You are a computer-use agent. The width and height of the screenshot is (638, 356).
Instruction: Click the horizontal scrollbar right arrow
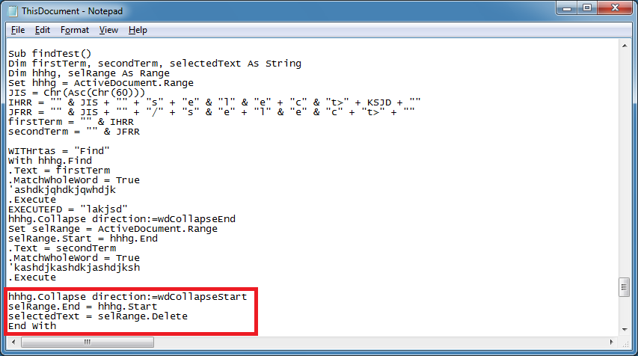613,342
